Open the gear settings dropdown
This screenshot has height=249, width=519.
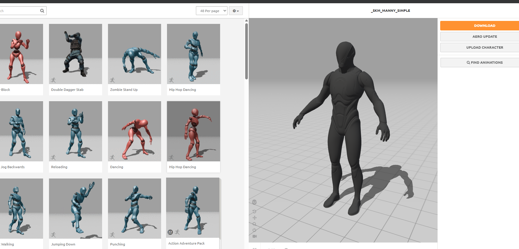click(x=236, y=11)
